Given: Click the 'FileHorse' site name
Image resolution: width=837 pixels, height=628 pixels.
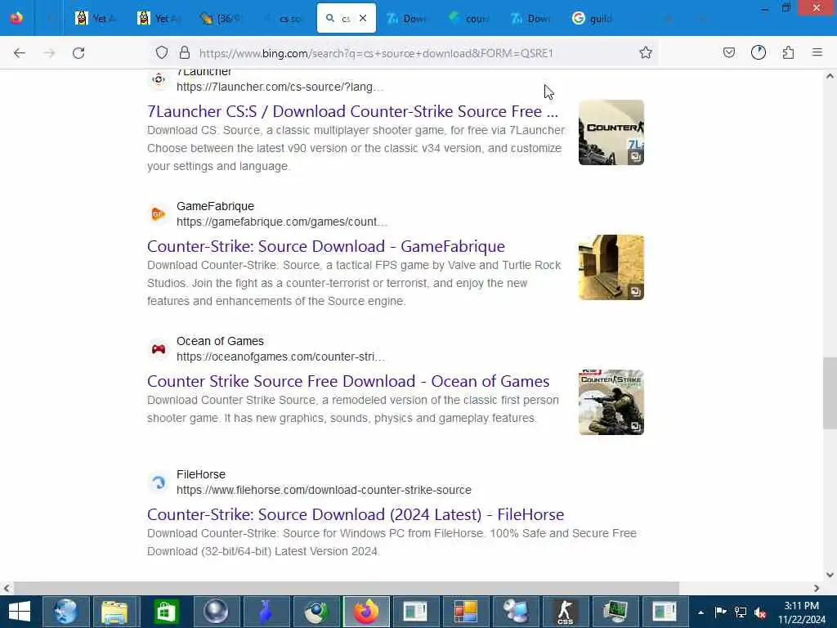Looking at the screenshot, I should 201,474.
